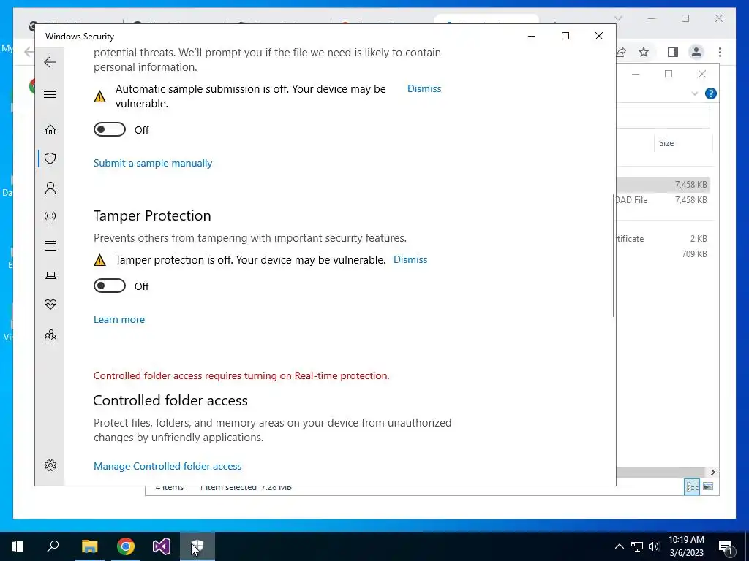The width and height of the screenshot is (749, 561).
Task: Open Account protection person icon
Action: tap(50, 188)
